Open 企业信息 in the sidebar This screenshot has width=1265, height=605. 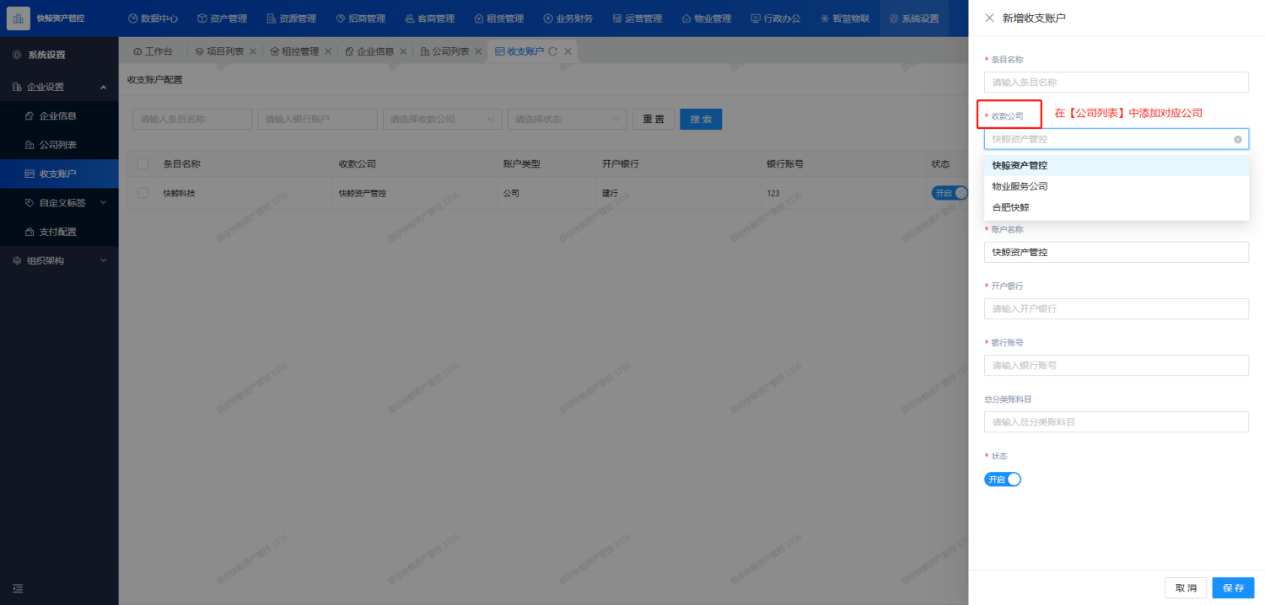click(x=59, y=115)
